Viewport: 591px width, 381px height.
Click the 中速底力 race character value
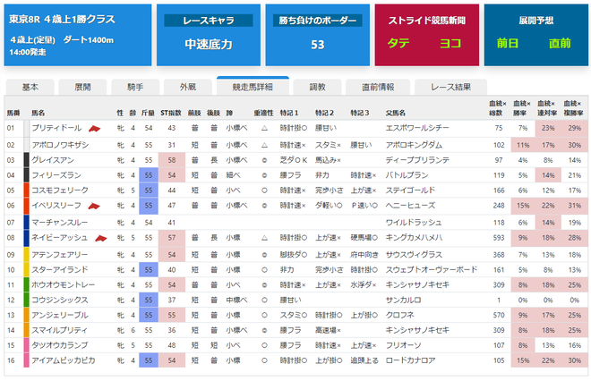[209, 45]
